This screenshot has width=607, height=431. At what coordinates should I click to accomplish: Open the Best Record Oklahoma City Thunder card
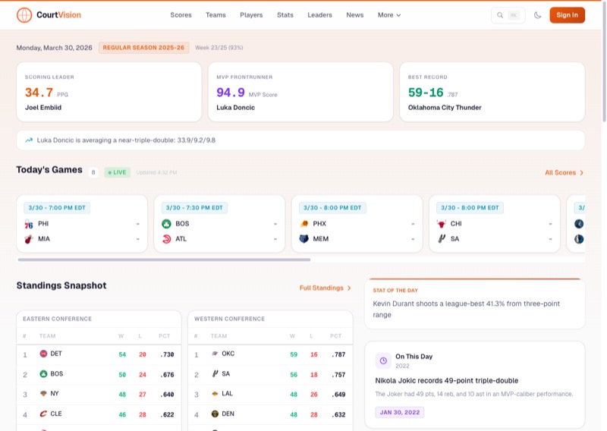492,92
